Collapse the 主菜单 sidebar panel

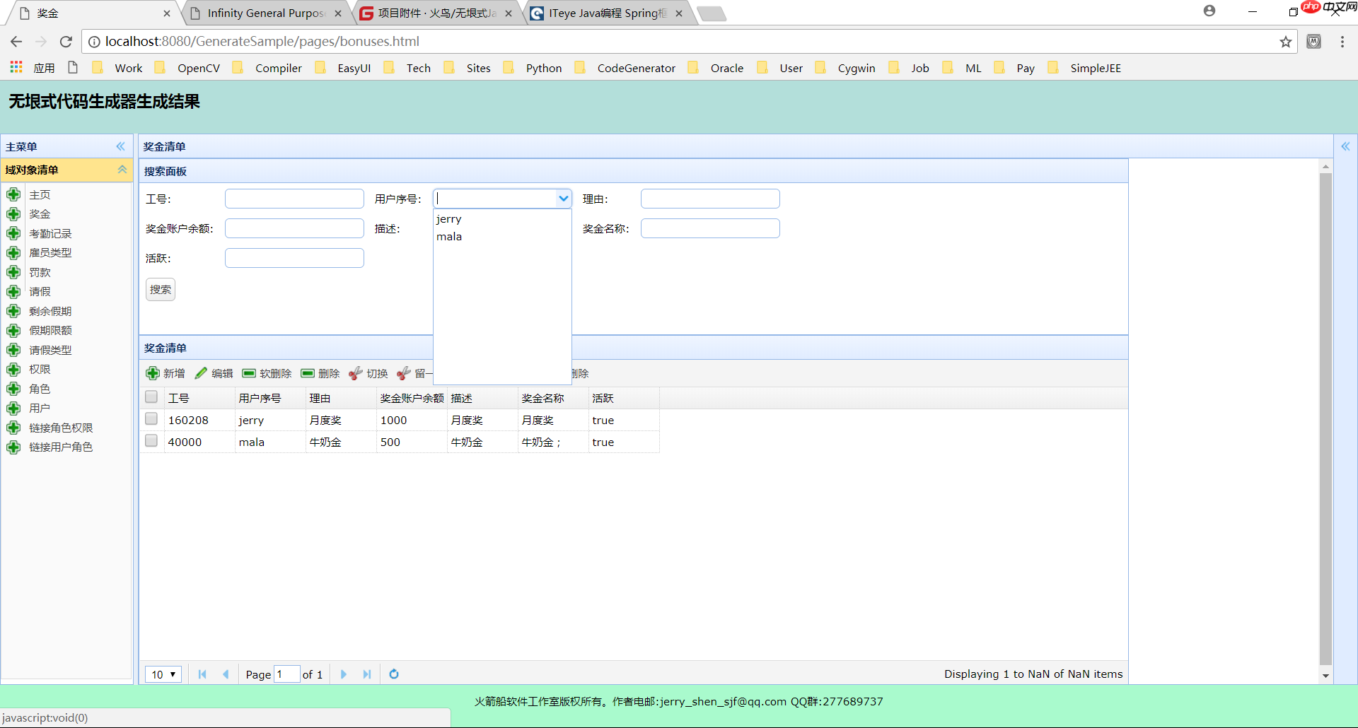coord(120,146)
